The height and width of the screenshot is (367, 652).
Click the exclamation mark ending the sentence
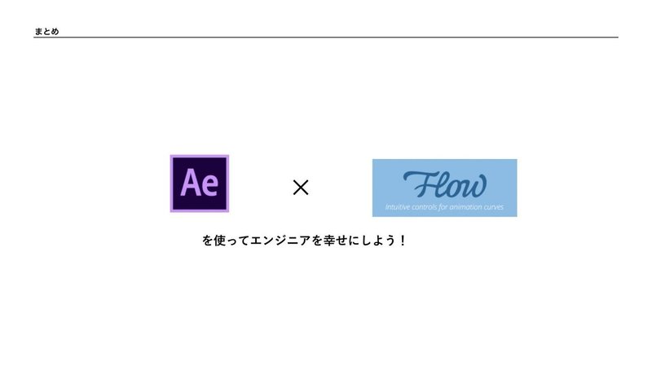click(x=402, y=241)
